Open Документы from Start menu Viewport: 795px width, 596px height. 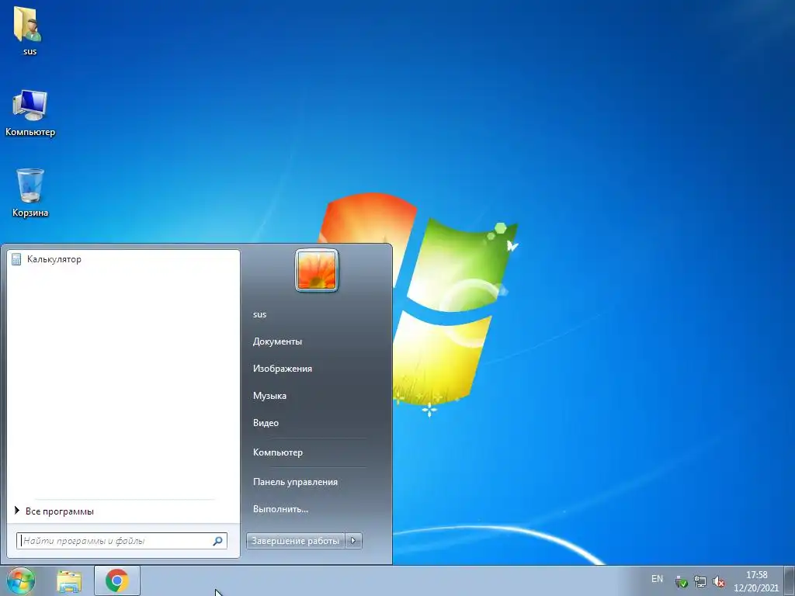pos(277,341)
